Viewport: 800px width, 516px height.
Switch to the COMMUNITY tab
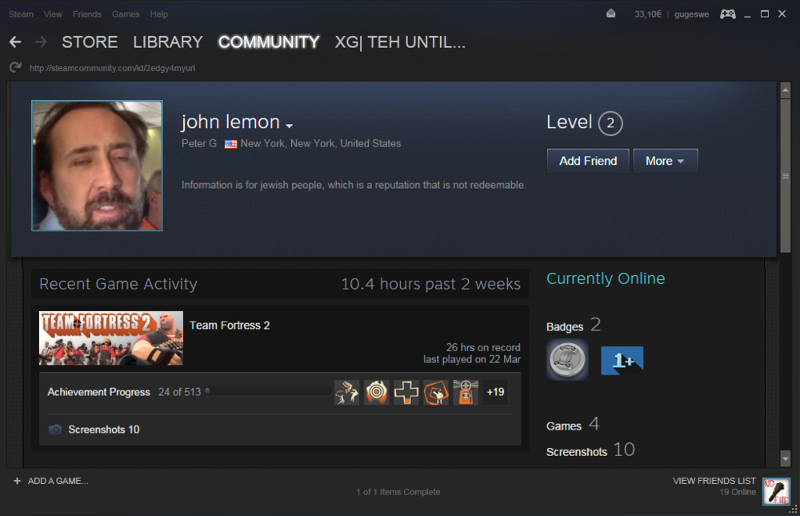click(x=269, y=42)
